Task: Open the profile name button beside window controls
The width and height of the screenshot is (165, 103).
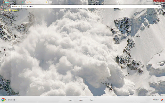Action: (x=150, y=1)
